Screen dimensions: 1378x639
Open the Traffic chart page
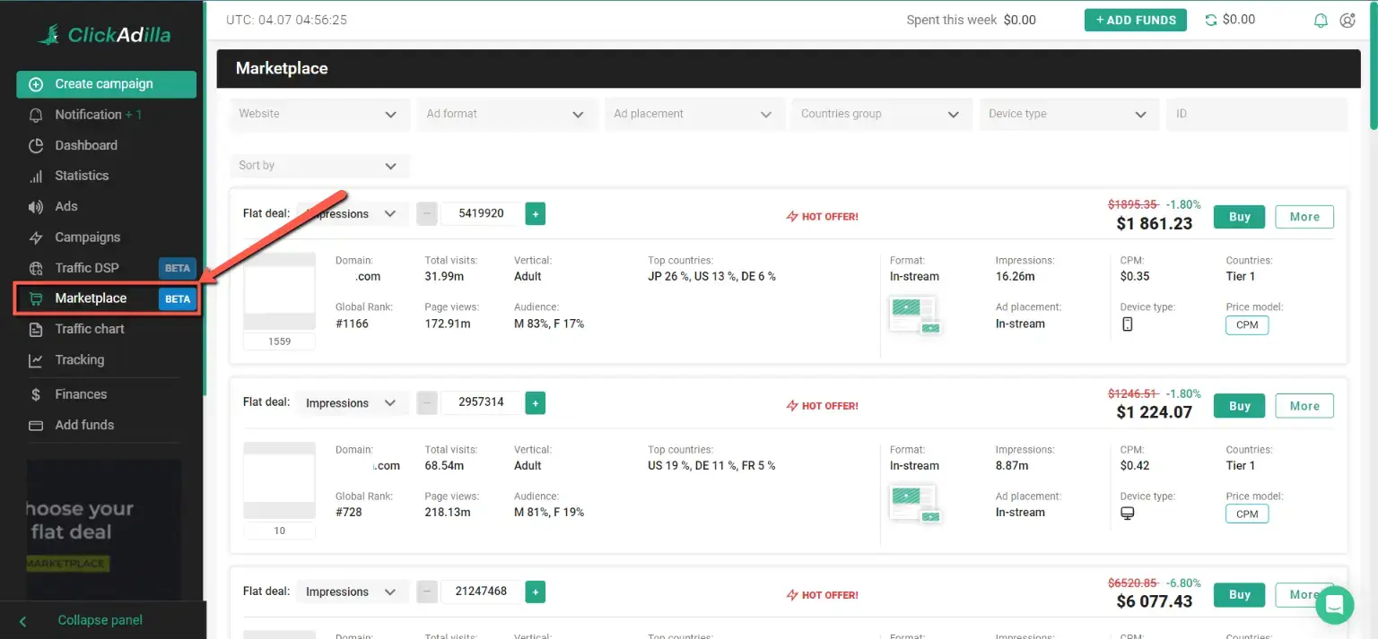[x=91, y=329]
